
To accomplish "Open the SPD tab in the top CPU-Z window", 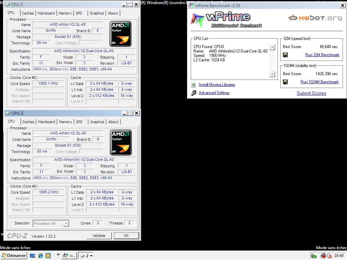I will (79, 13).
